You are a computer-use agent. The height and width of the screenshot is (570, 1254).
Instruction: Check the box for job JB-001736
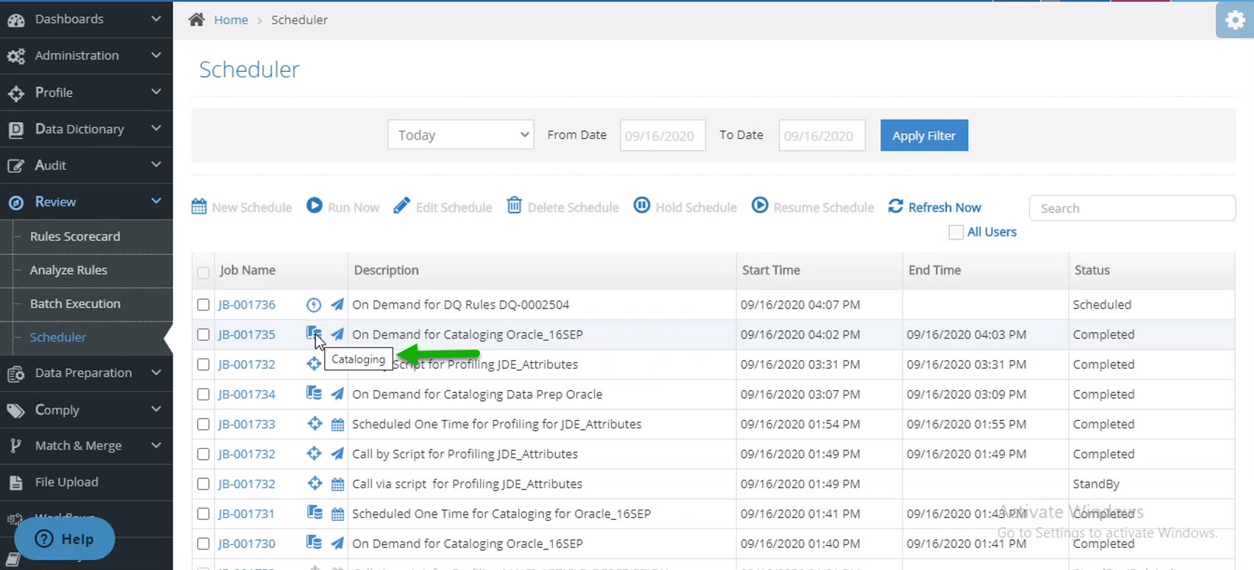[x=204, y=305]
